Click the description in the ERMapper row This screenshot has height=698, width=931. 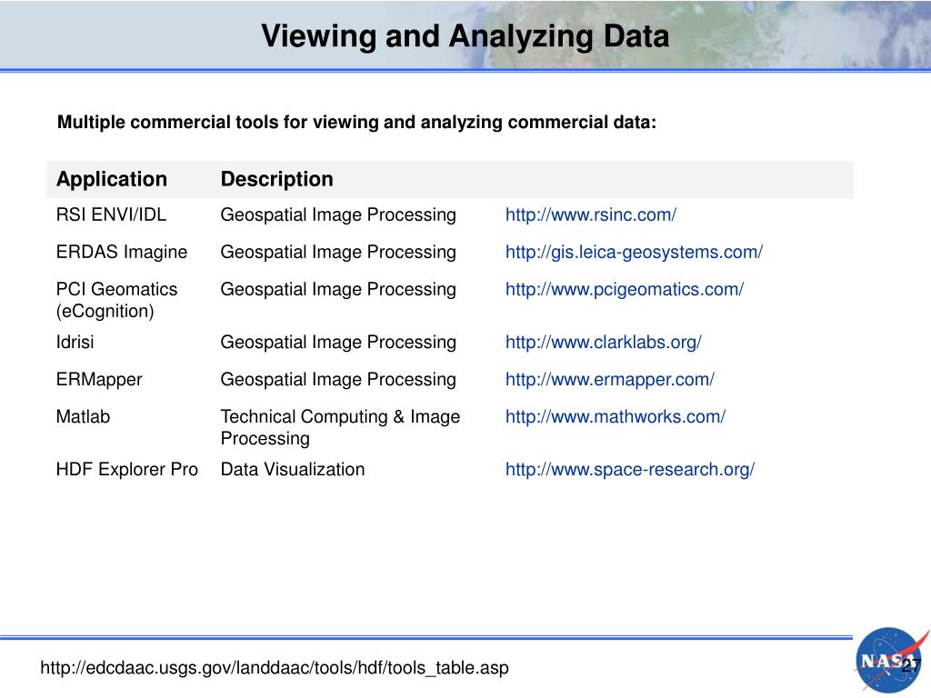point(338,381)
